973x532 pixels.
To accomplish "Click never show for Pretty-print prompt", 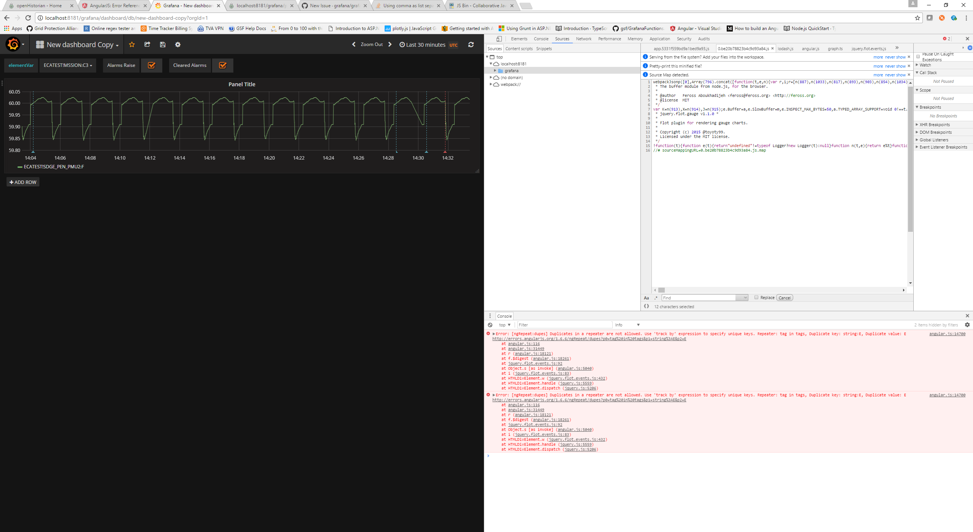I will tap(895, 66).
